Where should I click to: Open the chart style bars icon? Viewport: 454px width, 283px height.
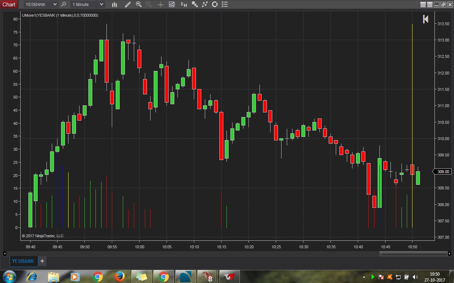tap(114, 4)
